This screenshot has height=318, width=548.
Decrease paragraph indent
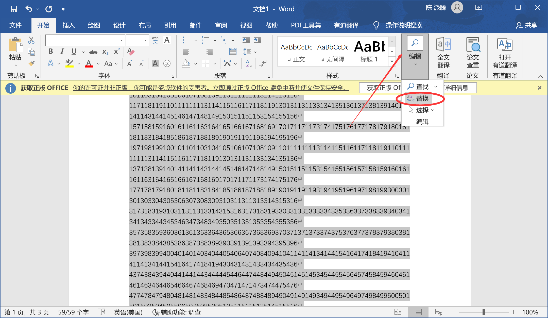click(x=246, y=40)
